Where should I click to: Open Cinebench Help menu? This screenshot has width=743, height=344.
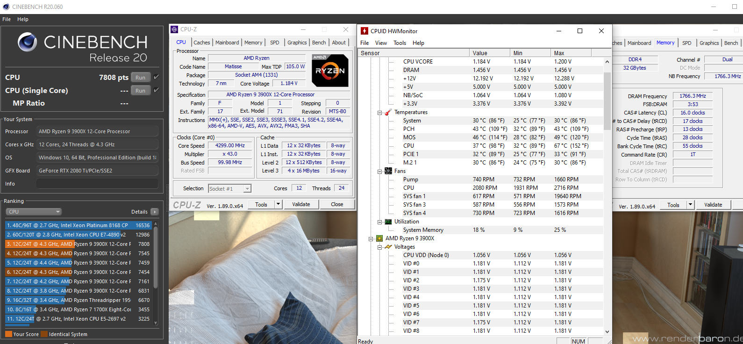point(23,19)
